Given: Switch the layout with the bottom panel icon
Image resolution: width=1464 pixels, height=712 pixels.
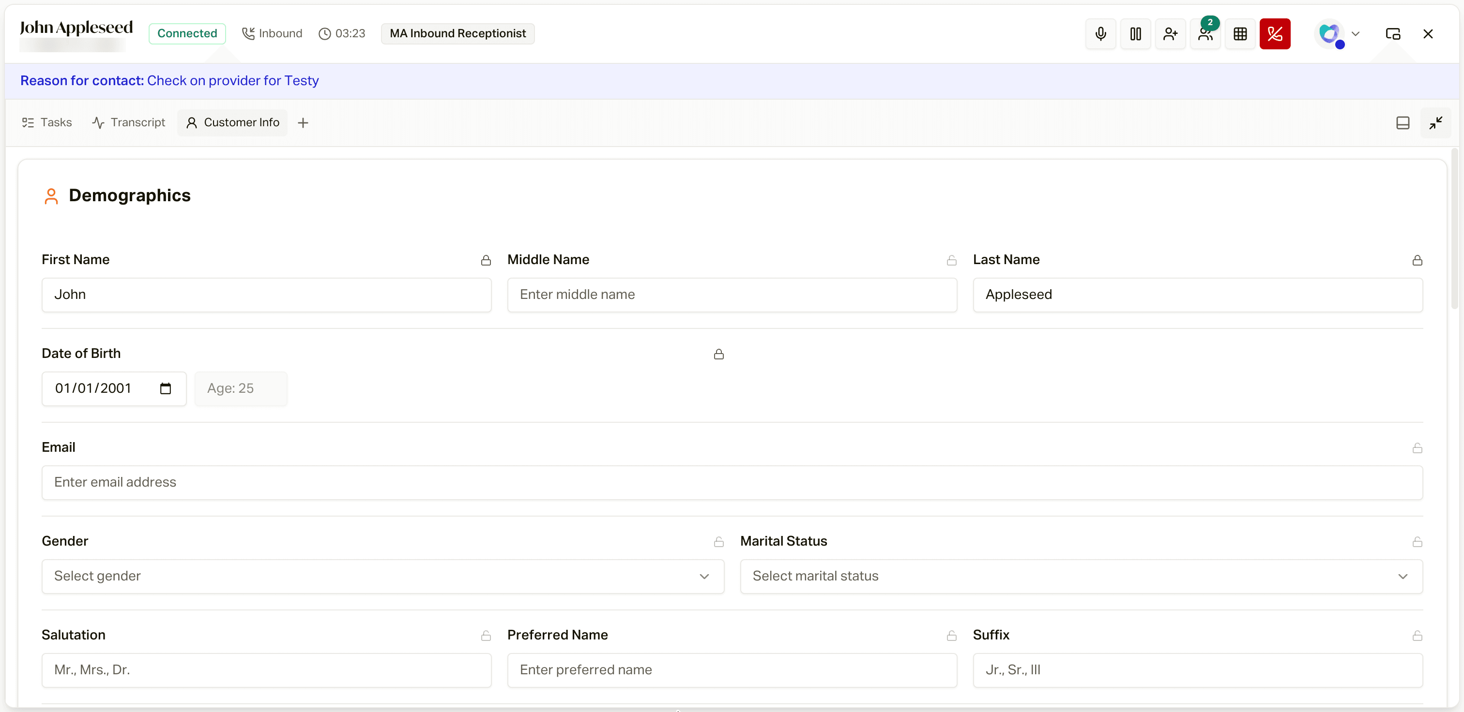Looking at the screenshot, I should pyautogui.click(x=1403, y=123).
